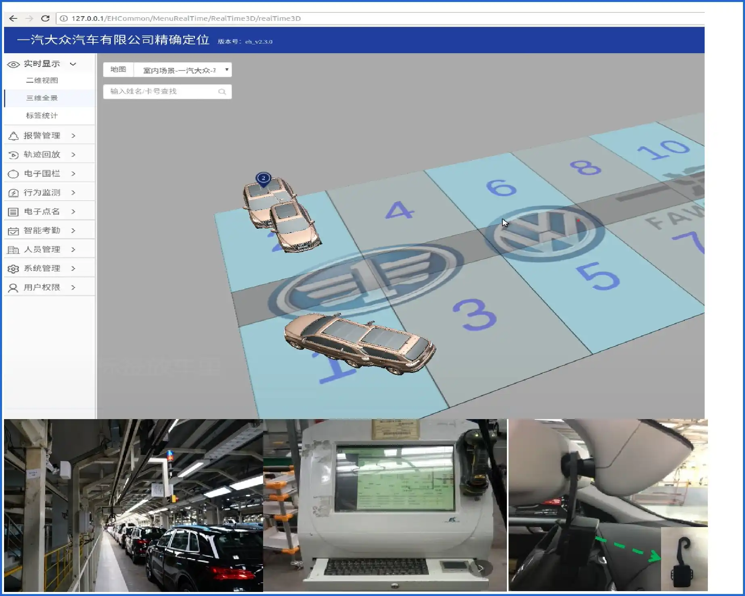
Task: Click the rearview mirror tag photo
Action: (x=608, y=505)
